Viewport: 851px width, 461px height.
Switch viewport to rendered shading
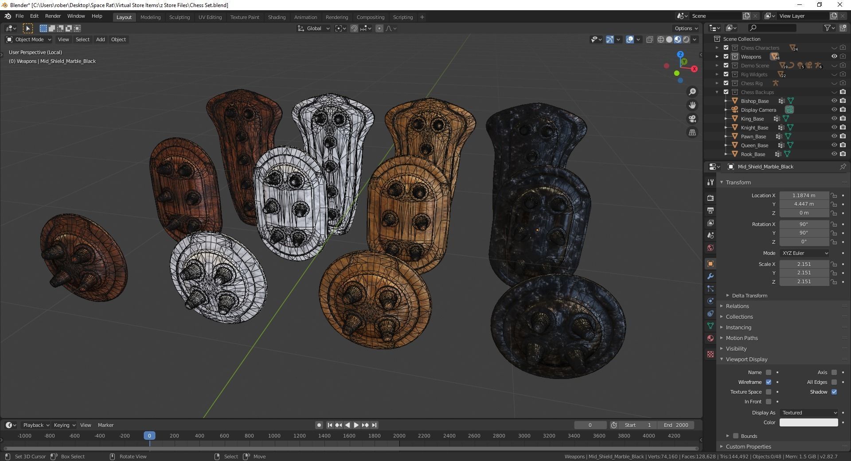click(686, 39)
